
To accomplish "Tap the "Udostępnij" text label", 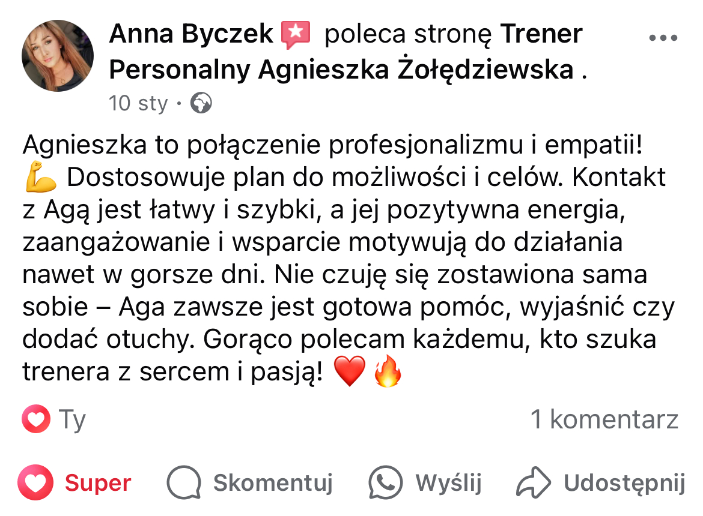I will pyautogui.click(x=624, y=483).
